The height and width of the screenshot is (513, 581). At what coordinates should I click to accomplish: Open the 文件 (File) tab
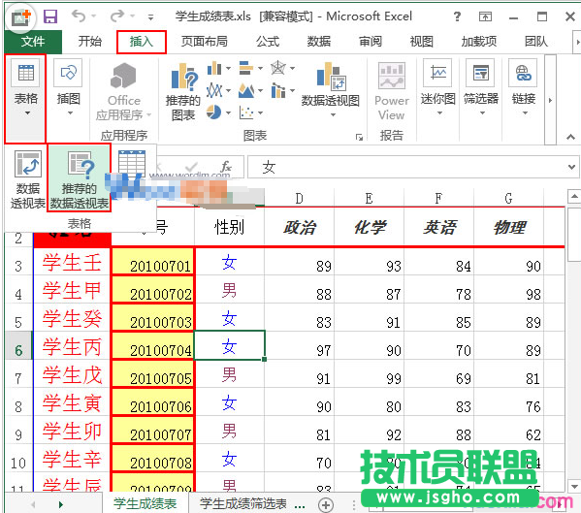[x=33, y=41]
